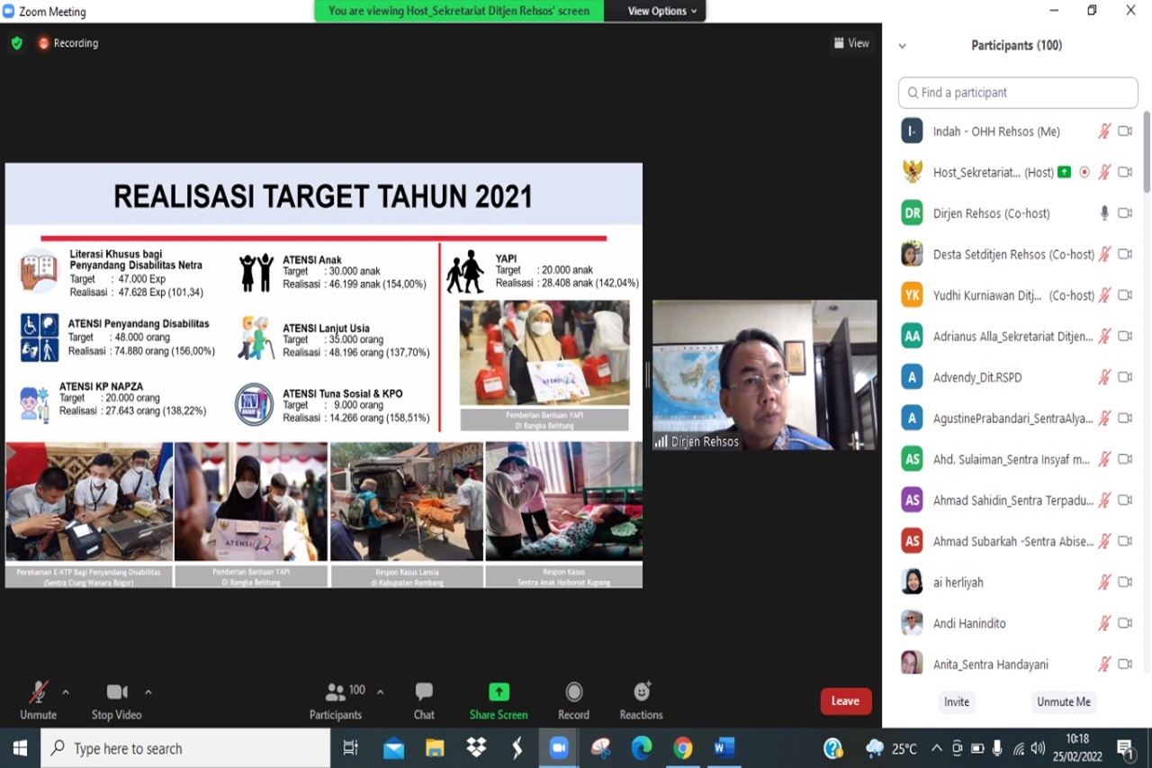The width and height of the screenshot is (1152, 768).
Task: Collapse participants panel with top-left chevron
Action: pos(903,46)
